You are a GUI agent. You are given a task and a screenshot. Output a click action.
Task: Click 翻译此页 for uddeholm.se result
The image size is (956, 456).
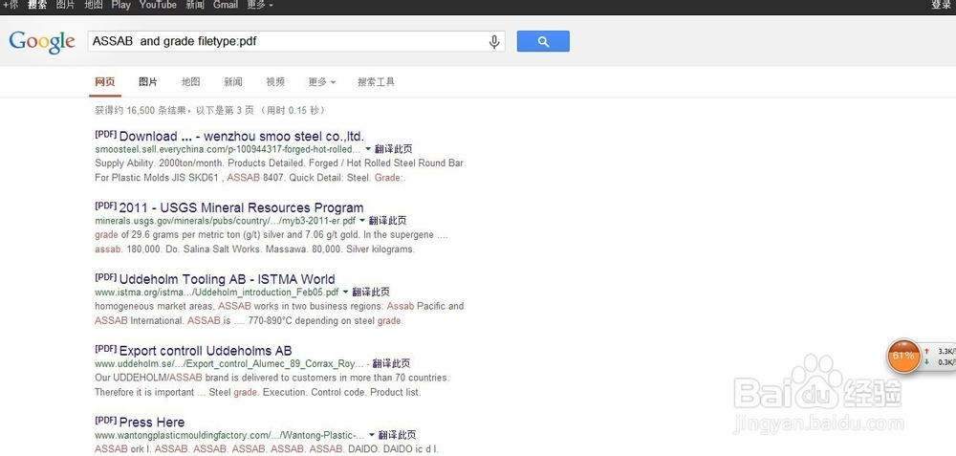click(391, 363)
